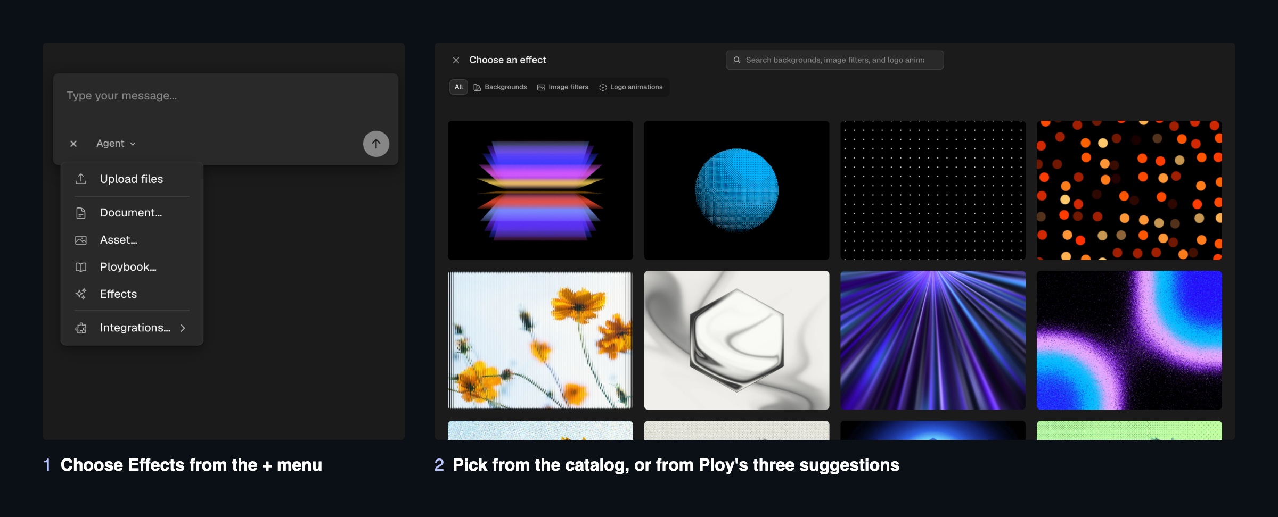Close the Choose an effect panel
The image size is (1278, 517).
tap(456, 60)
